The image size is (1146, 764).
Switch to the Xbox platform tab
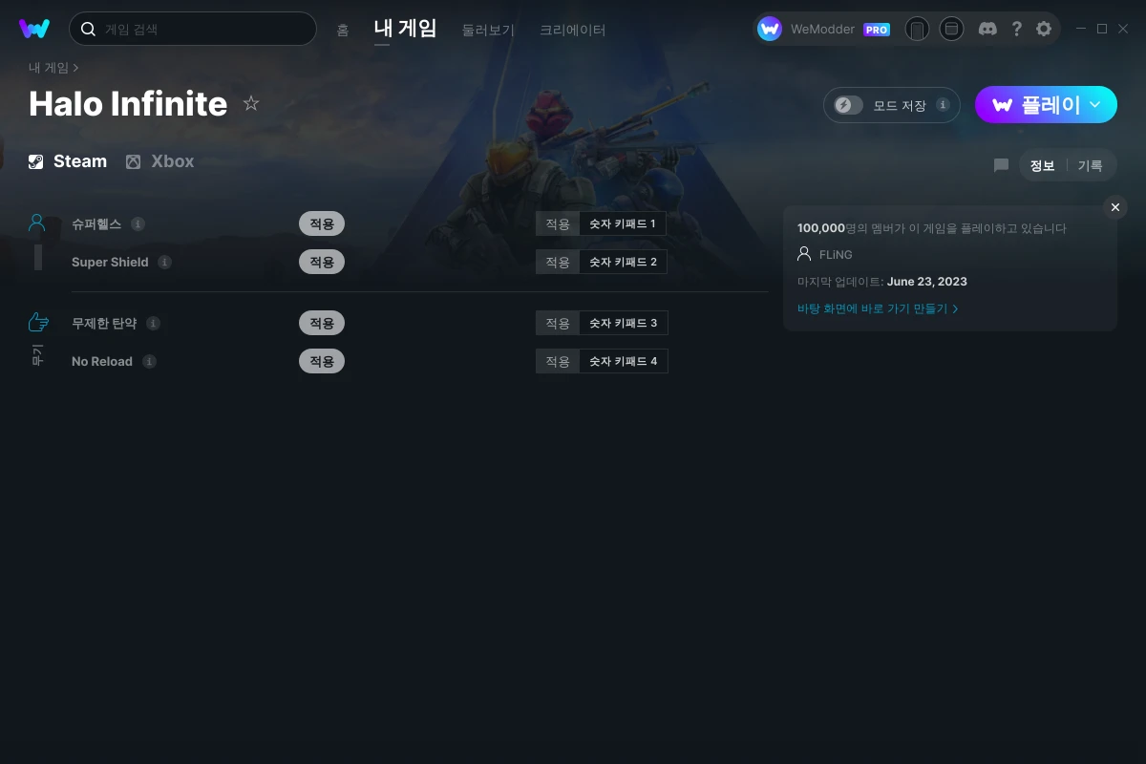[x=159, y=161]
